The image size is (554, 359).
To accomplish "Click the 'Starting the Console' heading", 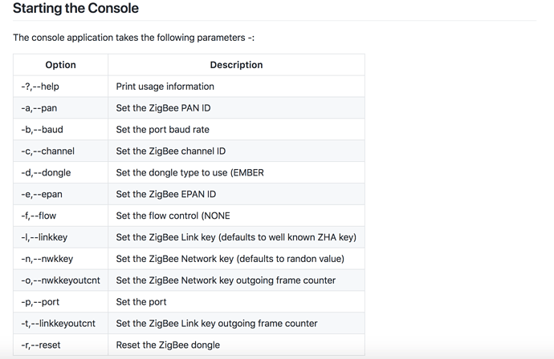I will click(x=75, y=9).
